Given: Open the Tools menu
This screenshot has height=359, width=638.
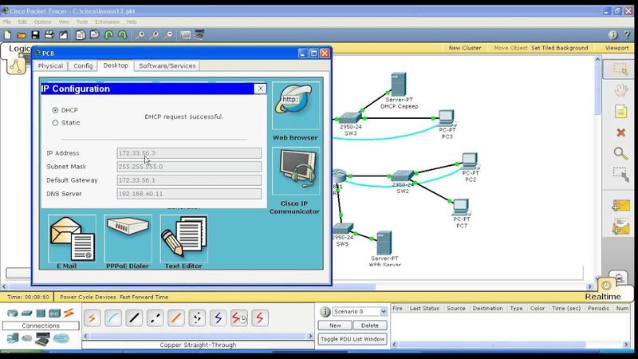Looking at the screenshot, I should pos(82,22).
